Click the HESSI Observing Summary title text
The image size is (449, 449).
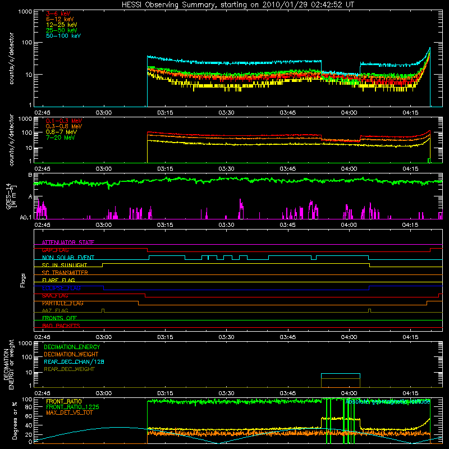[x=237, y=5]
